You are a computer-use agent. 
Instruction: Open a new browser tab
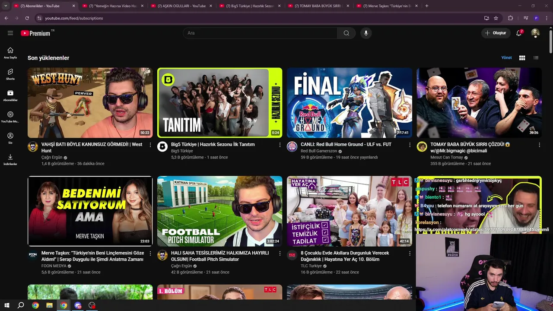coord(427,6)
